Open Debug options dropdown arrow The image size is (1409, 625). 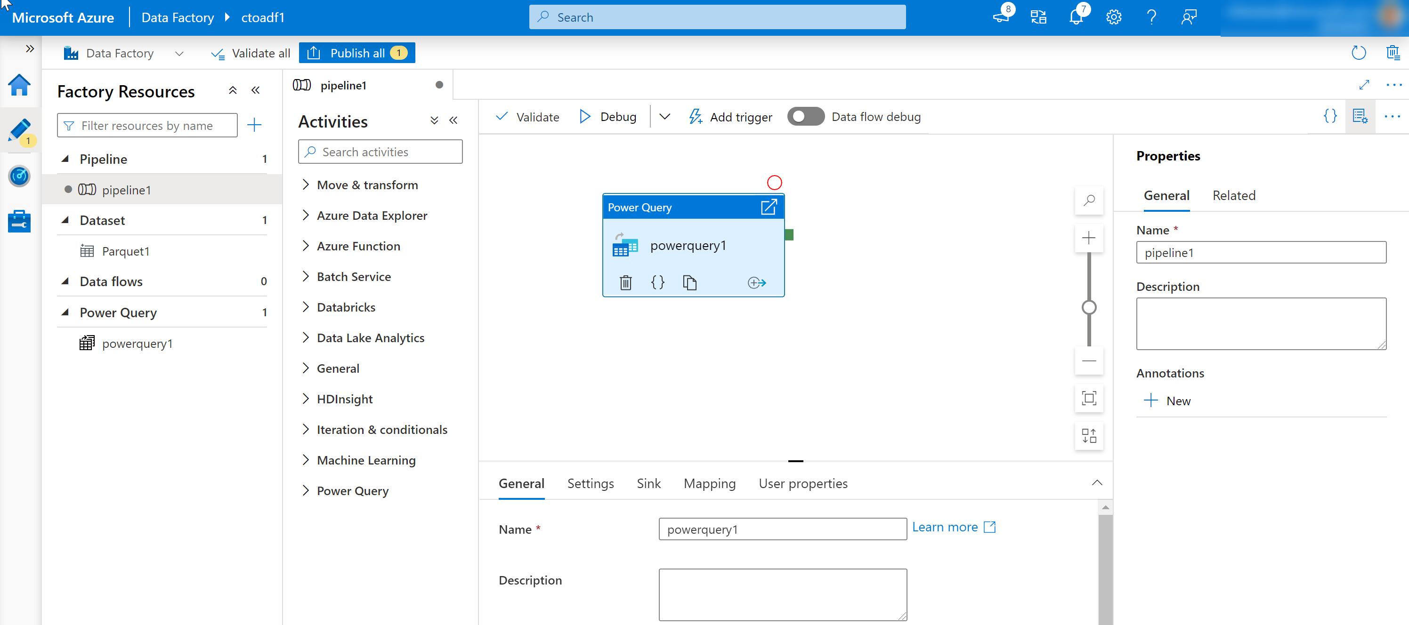[664, 116]
